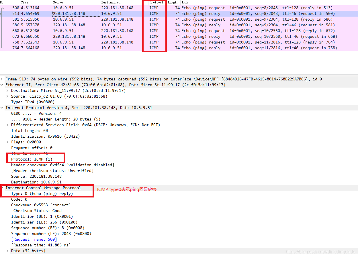358x257 pixels.
Task: Select the ICMP Code: 0 field
Action: tap(19, 199)
